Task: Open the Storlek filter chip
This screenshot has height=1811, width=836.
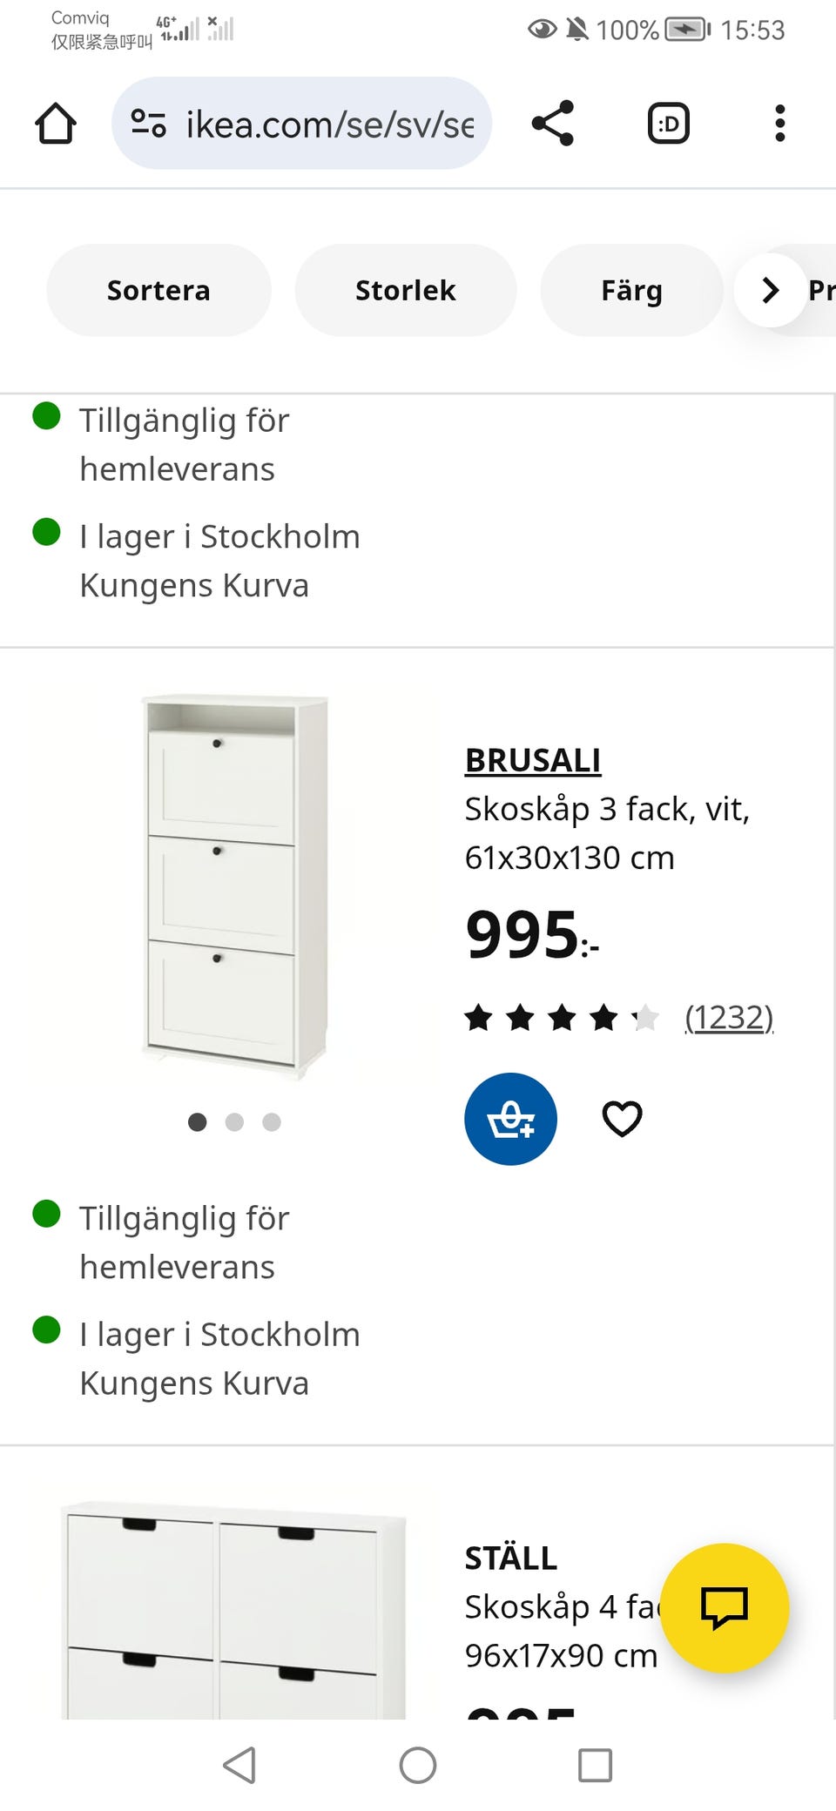Action: (x=405, y=290)
